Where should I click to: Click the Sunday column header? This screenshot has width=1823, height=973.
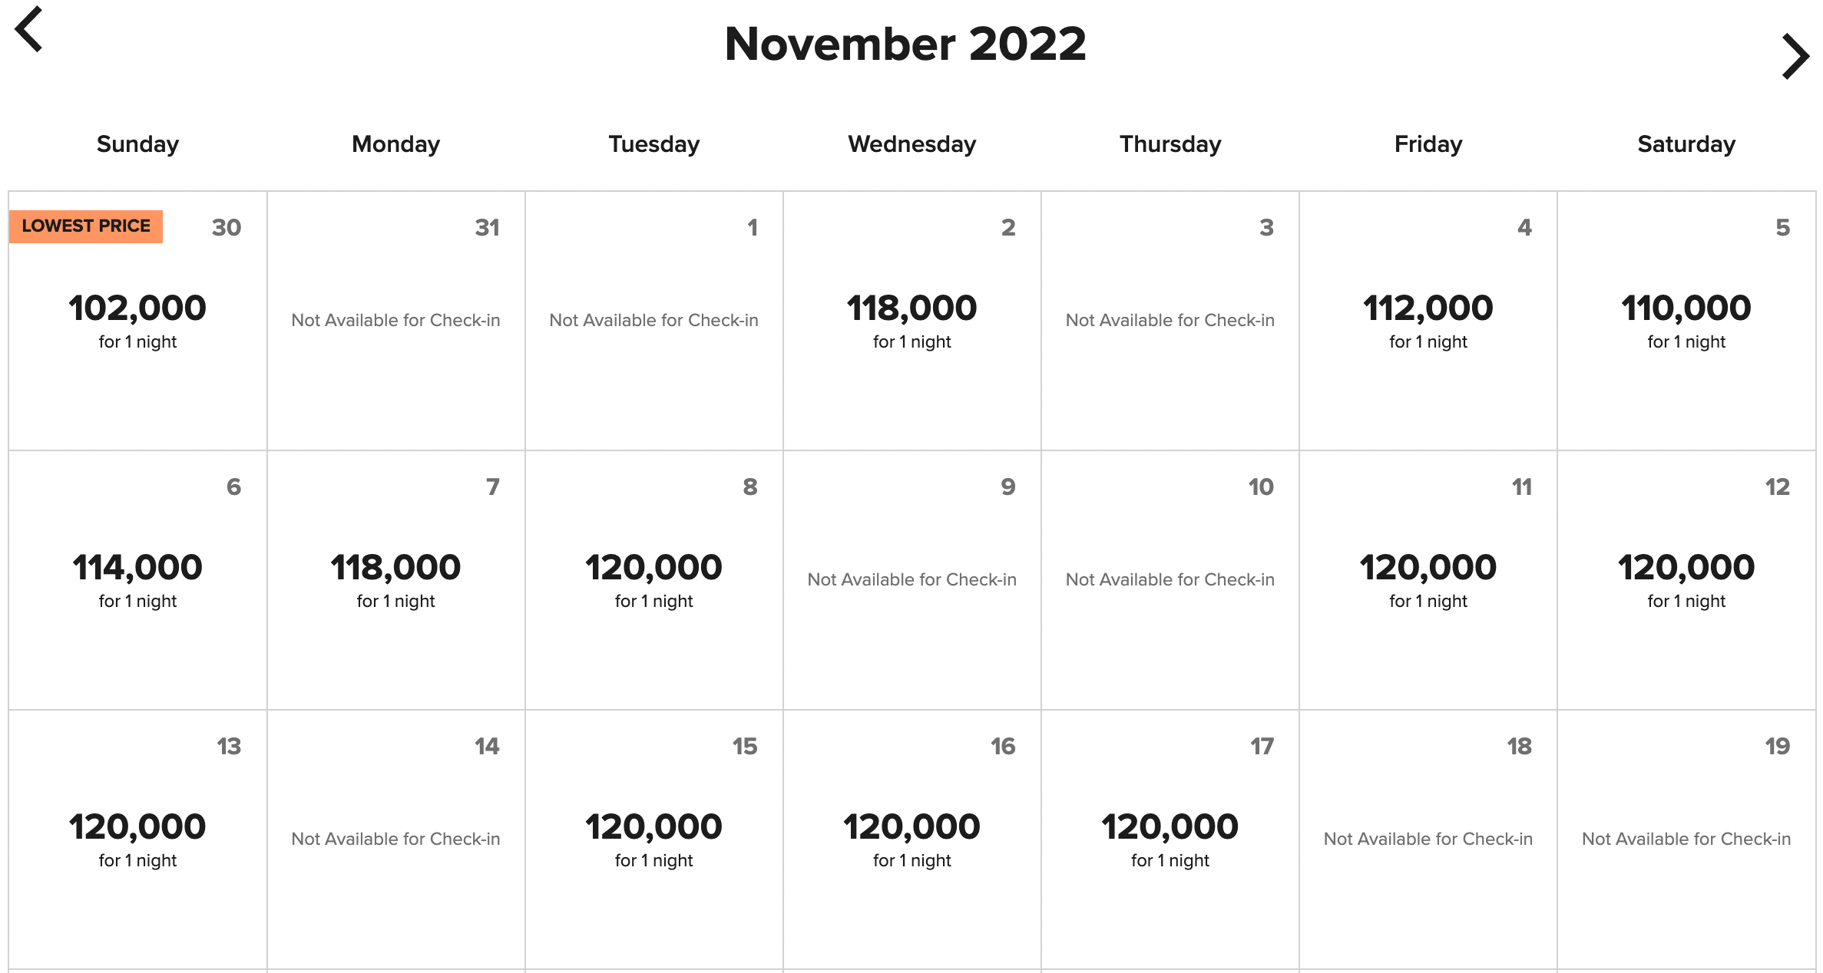(137, 143)
